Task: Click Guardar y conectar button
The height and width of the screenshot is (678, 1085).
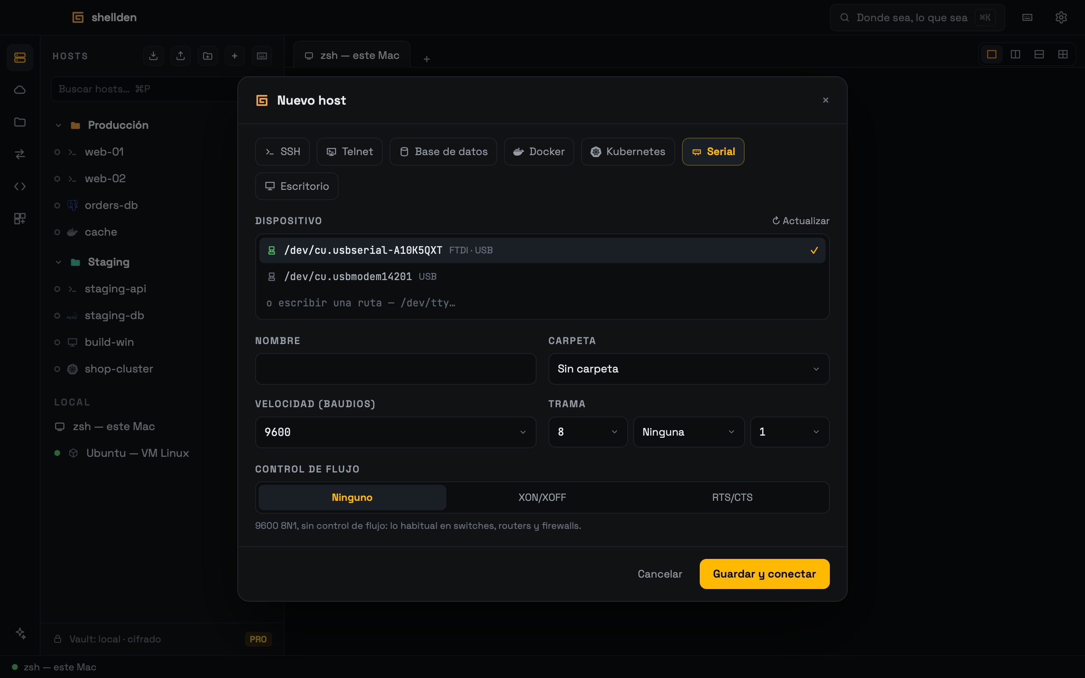Action: point(765,574)
